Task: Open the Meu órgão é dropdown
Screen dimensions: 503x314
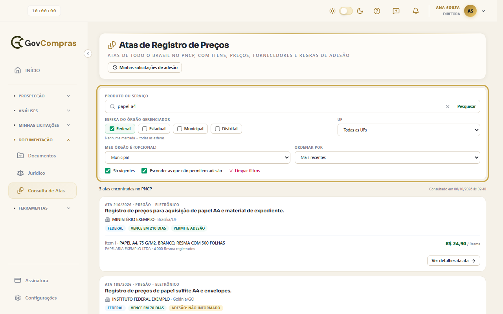Action: [198, 157]
